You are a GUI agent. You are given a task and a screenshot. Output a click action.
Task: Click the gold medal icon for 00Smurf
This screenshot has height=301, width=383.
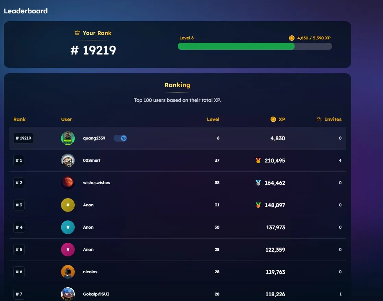(x=258, y=160)
